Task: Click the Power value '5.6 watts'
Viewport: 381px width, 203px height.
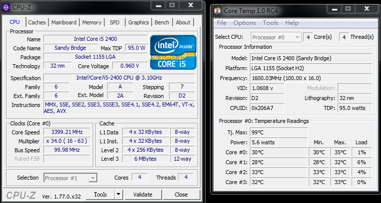Action: 279,143
